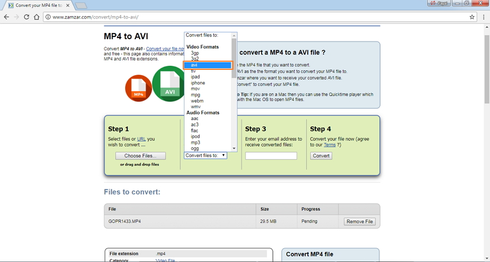Click the 29.5 MB size value
This screenshot has width=490, height=262.
268,221
